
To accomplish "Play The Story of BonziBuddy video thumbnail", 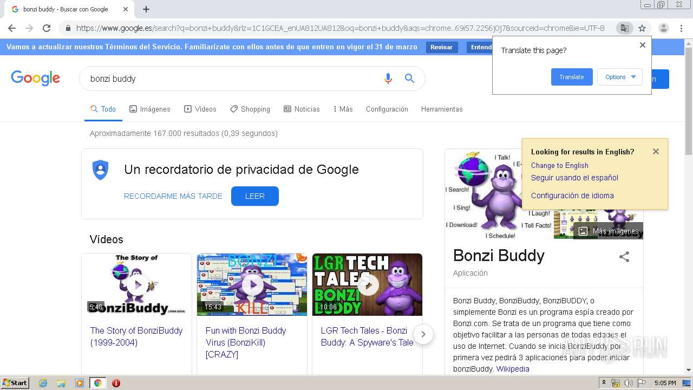I will 136,284.
